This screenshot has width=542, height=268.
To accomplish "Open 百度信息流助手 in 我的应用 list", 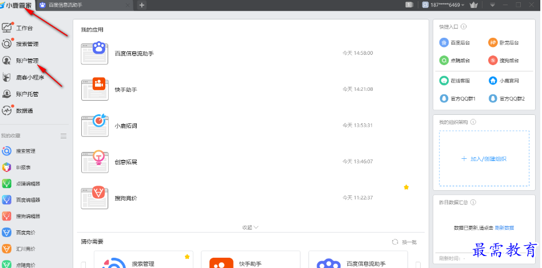I will [x=134, y=54].
